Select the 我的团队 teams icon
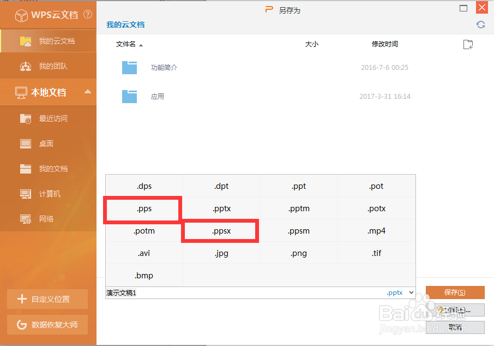The height and width of the screenshot is (346, 494). pos(25,66)
